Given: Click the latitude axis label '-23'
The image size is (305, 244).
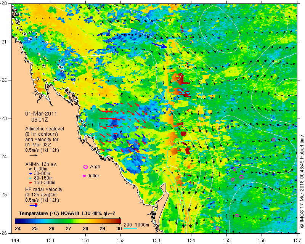Looking at the screenshot, I should coord(3,119).
